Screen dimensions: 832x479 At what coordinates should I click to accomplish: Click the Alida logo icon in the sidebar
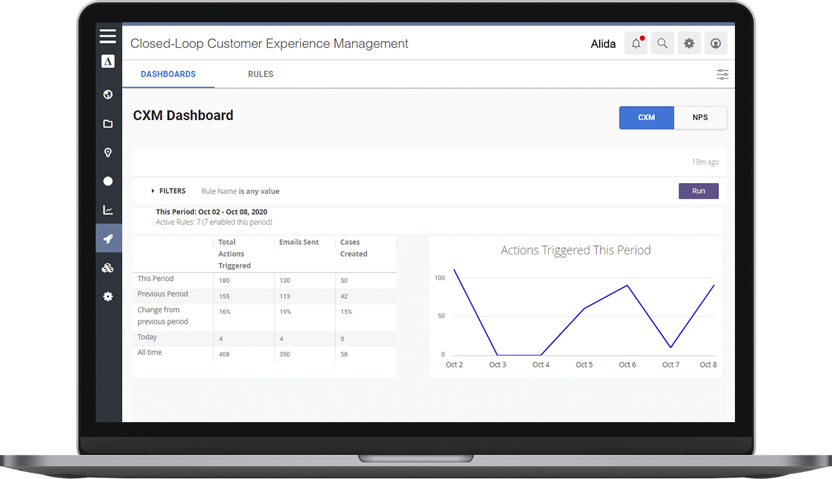click(x=107, y=62)
